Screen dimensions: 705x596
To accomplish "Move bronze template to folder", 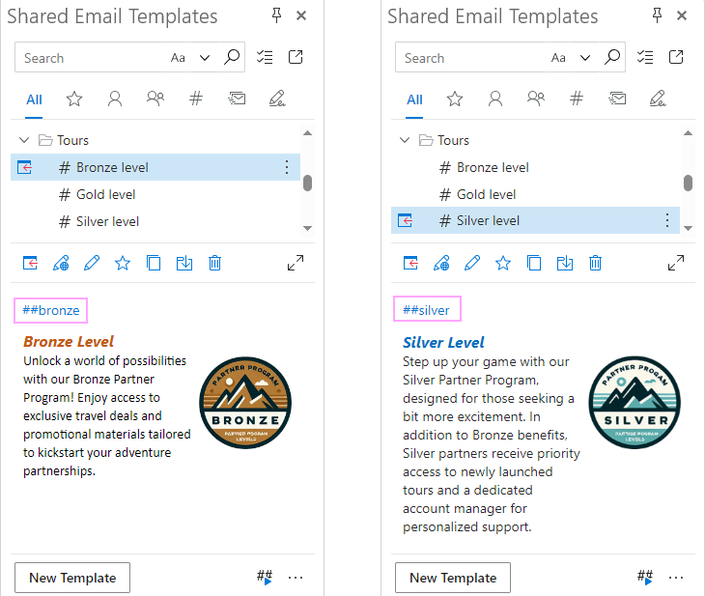I will click(184, 263).
